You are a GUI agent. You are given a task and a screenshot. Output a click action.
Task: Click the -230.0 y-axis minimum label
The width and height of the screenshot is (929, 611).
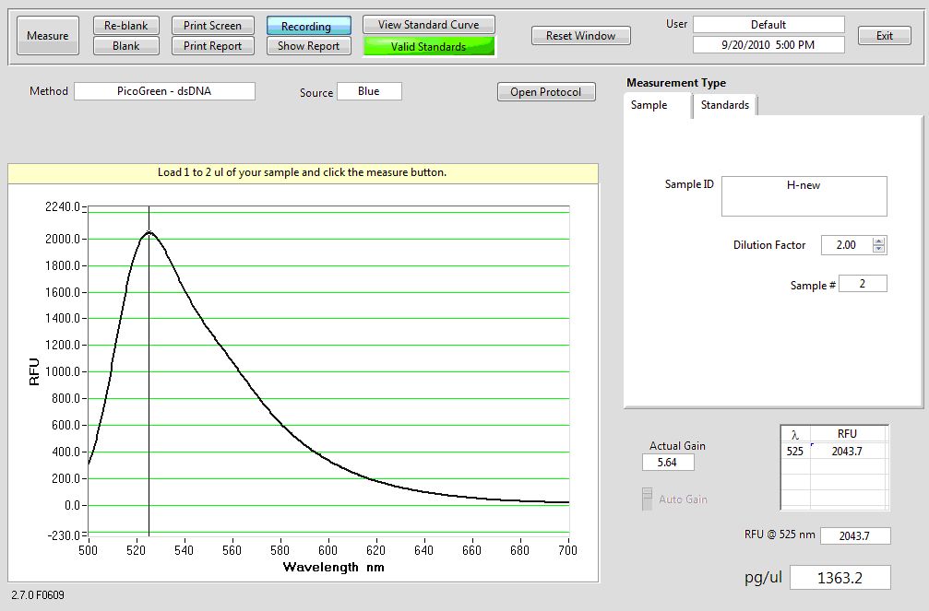tap(62, 535)
